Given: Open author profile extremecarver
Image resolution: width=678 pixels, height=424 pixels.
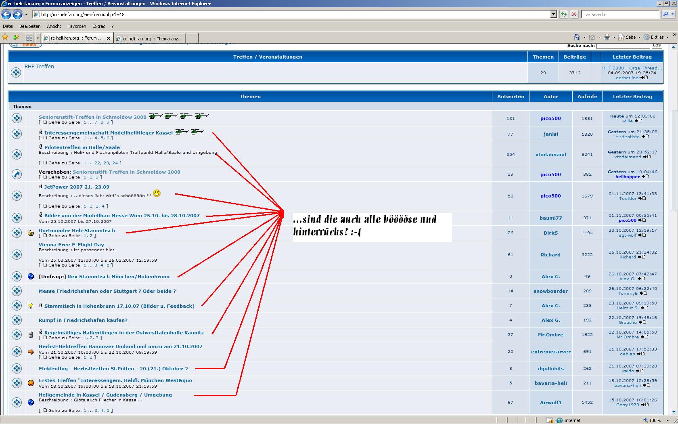Looking at the screenshot, I should (x=550, y=352).
